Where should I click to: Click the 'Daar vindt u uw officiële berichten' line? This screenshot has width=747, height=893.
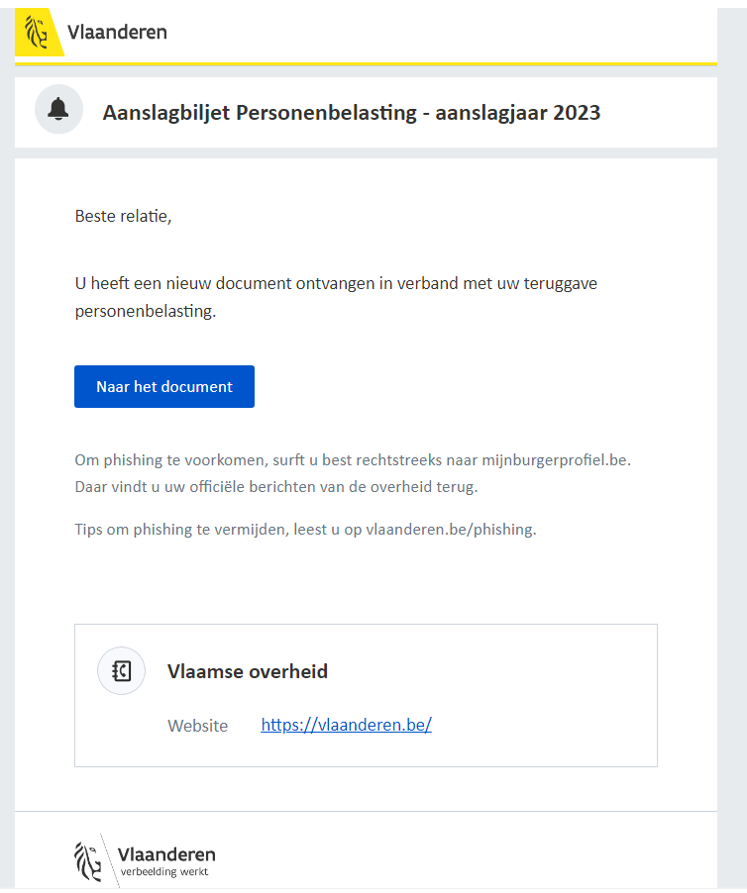coord(276,487)
